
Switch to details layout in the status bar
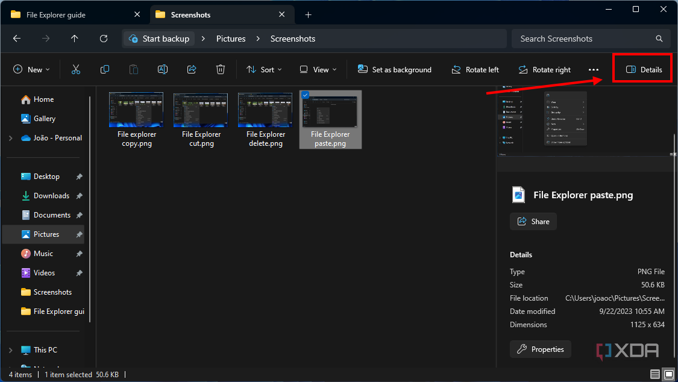pyautogui.click(x=655, y=374)
